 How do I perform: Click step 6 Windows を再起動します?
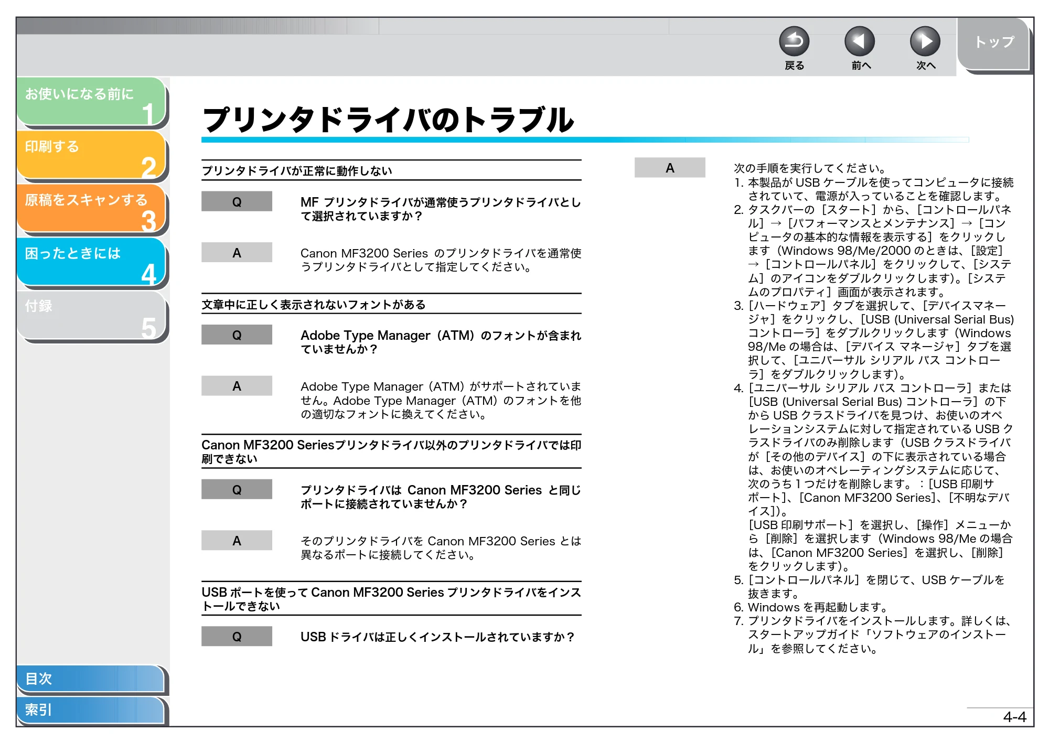(811, 607)
